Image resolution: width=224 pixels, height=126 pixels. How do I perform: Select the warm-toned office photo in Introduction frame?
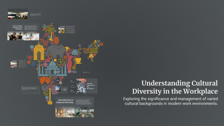tap(65, 112)
